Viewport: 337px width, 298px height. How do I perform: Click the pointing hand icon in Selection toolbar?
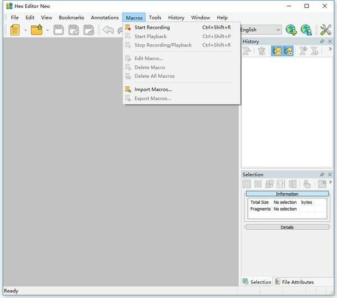pyautogui.click(x=307, y=184)
